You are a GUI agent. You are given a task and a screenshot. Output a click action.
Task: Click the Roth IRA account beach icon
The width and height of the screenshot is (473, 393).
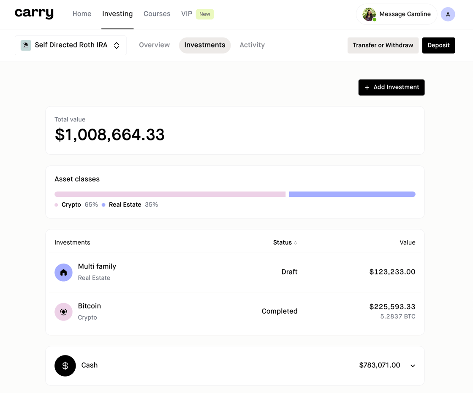point(26,45)
